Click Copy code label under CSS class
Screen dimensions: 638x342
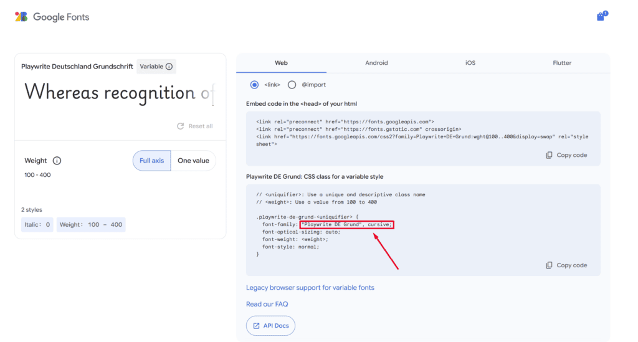coord(572,265)
